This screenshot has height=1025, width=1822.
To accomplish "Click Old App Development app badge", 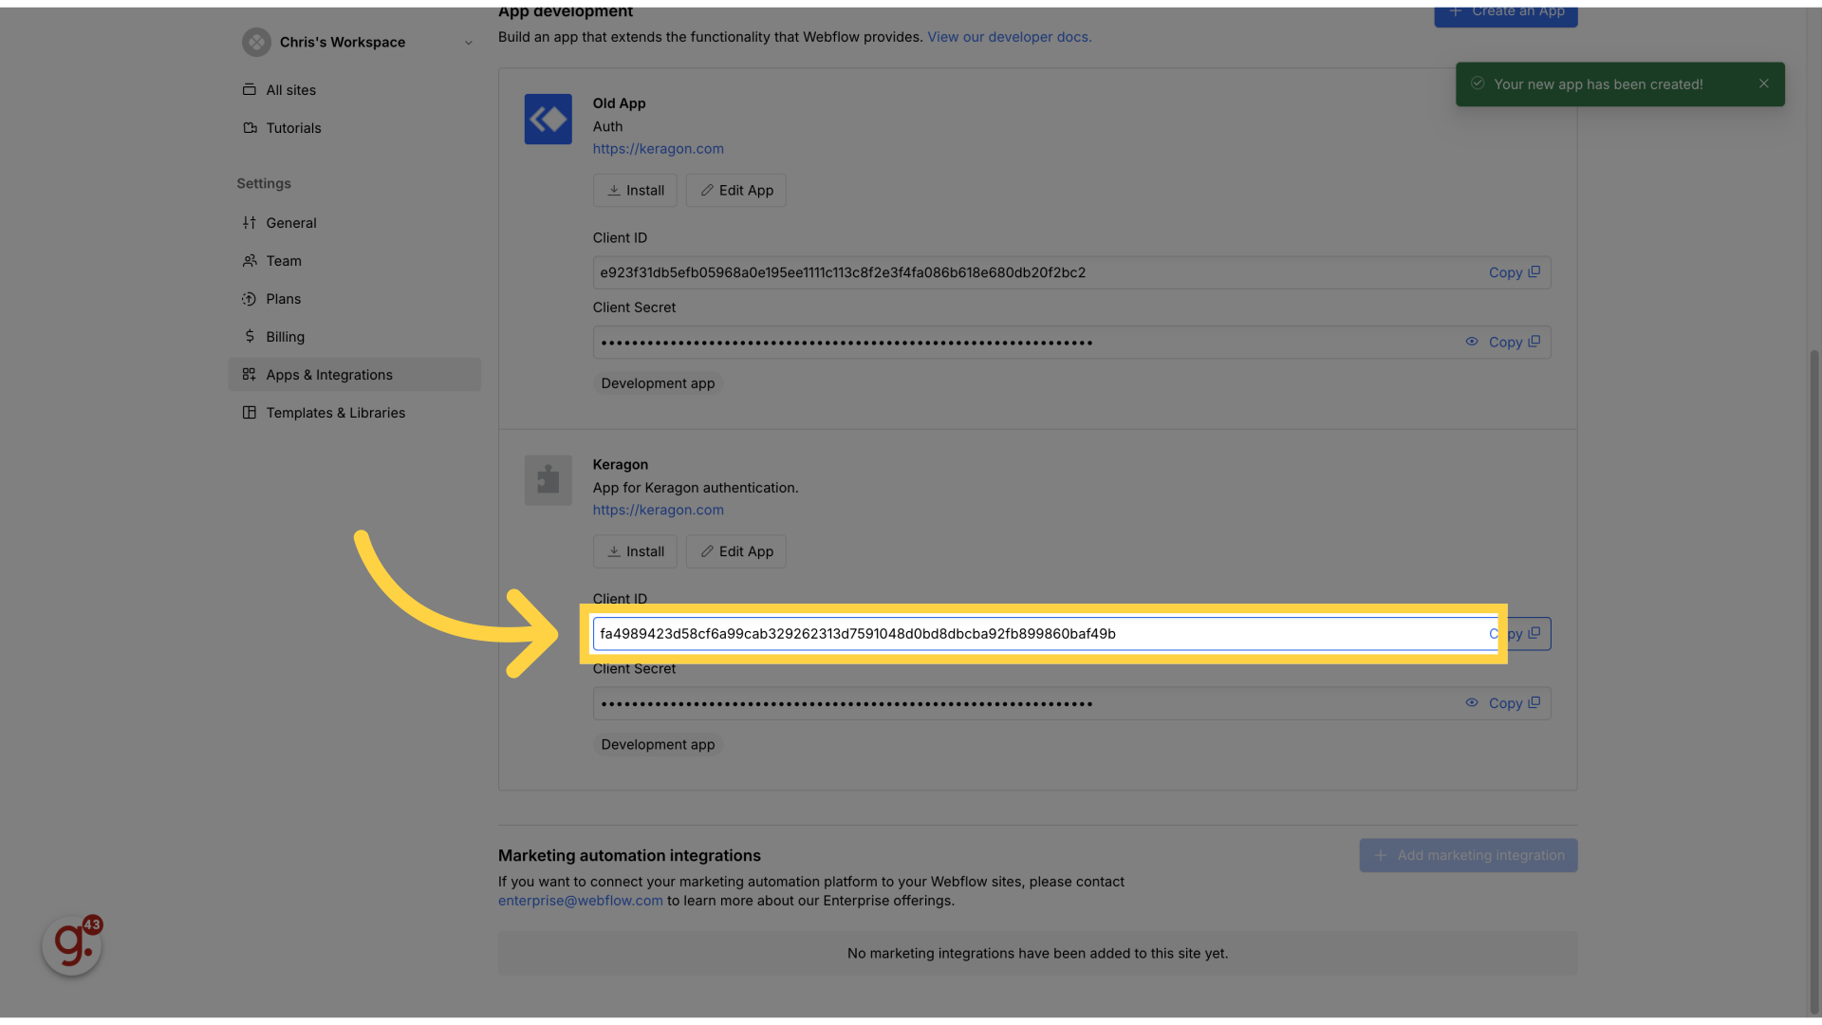I will pyautogui.click(x=658, y=383).
